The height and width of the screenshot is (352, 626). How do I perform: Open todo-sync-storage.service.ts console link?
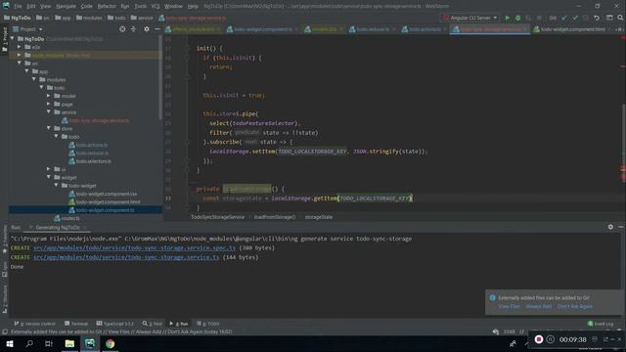tap(126, 257)
